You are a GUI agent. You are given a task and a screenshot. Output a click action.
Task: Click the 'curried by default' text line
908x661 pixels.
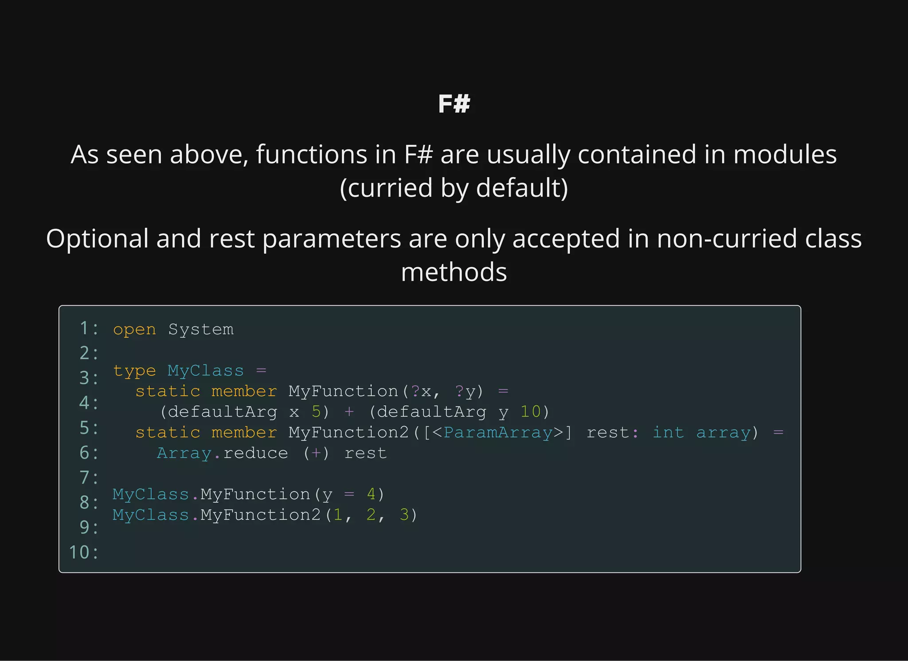[x=454, y=188]
